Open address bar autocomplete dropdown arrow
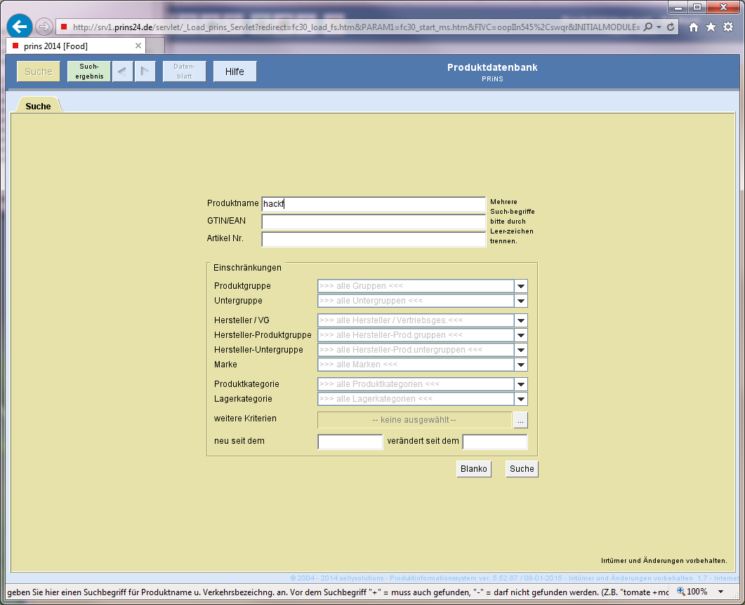Viewport: 745px width, 605px height. (x=659, y=27)
